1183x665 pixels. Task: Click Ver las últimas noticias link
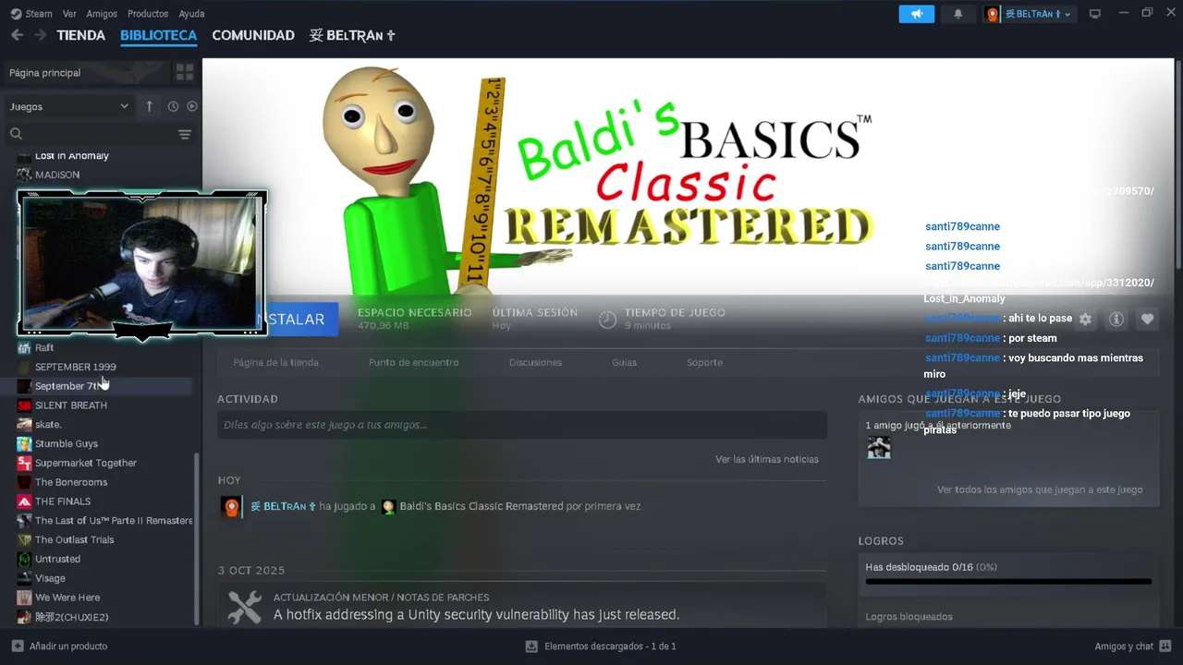pos(766,459)
